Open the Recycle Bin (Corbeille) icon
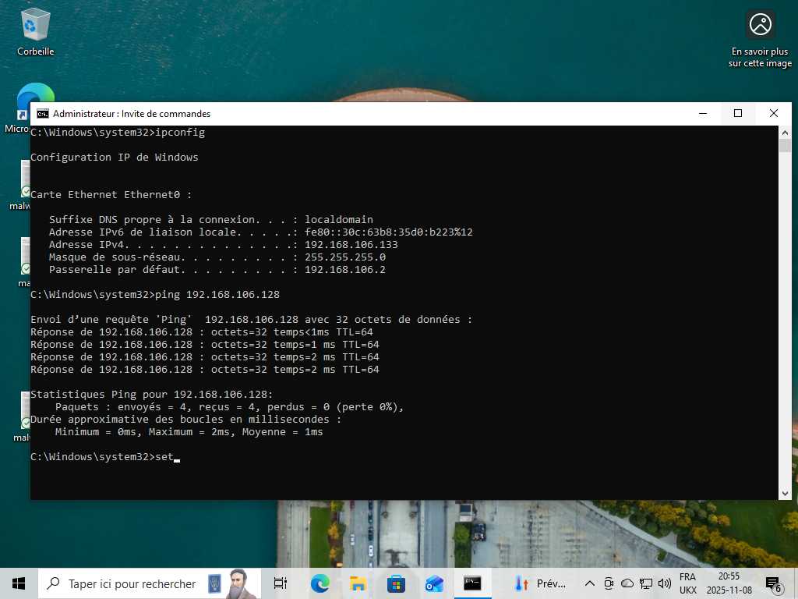Viewport: 798px width, 599px height. pos(35,32)
